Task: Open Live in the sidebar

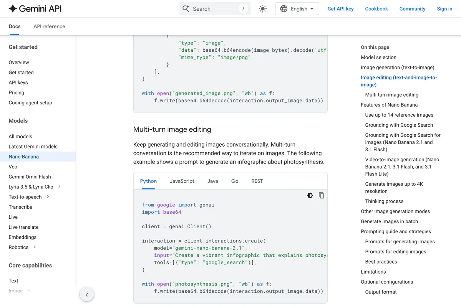Action: [x=13, y=217]
